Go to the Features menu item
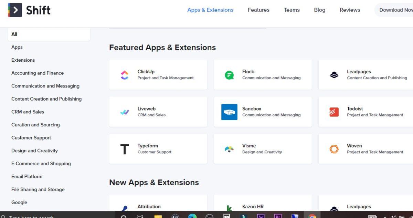This screenshot has width=413, height=218. click(x=258, y=10)
